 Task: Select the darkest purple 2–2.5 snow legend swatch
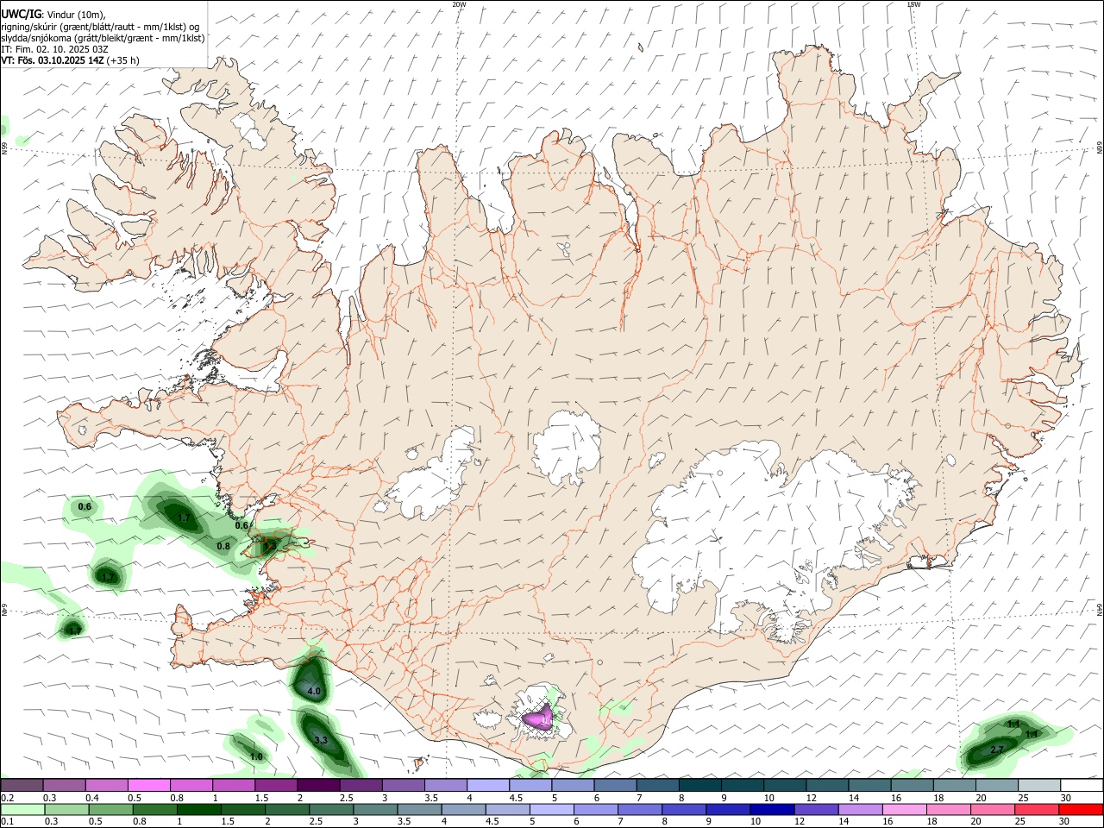[x=318, y=785]
